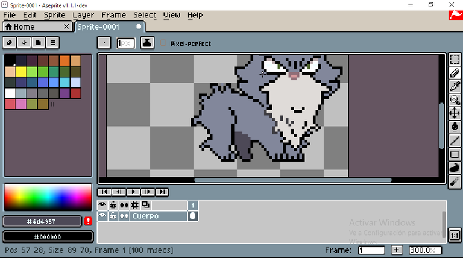The image size is (463, 258).
Task: Open the Help menu
Action: click(x=195, y=15)
